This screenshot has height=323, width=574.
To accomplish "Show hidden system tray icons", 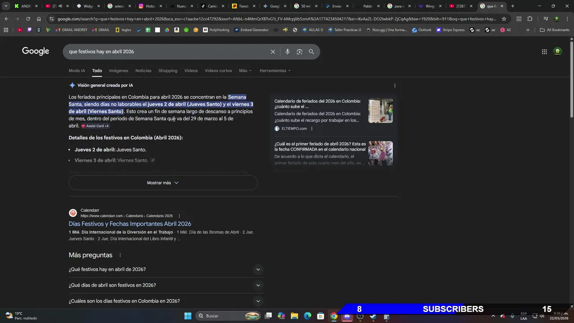I will 493,316.
